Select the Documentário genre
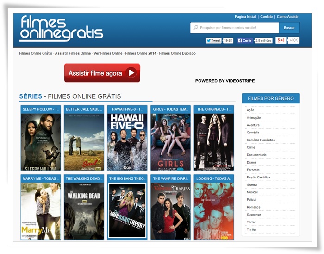324x254 pixels. 256,155
